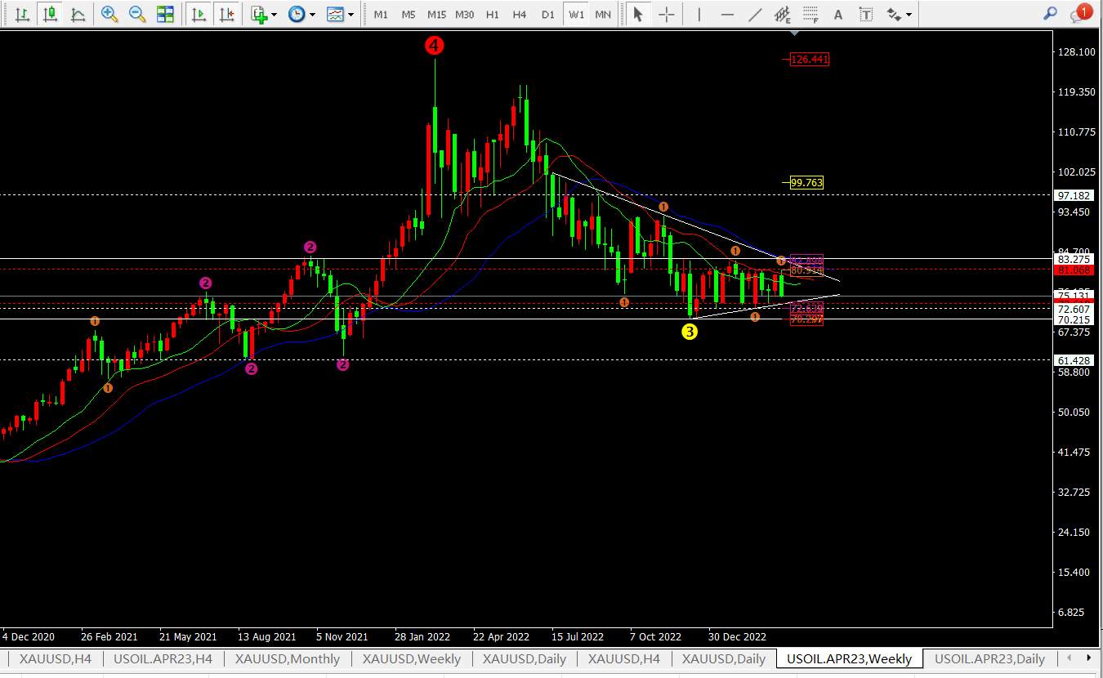
Task: Zoom in on the chart
Action: [x=109, y=14]
